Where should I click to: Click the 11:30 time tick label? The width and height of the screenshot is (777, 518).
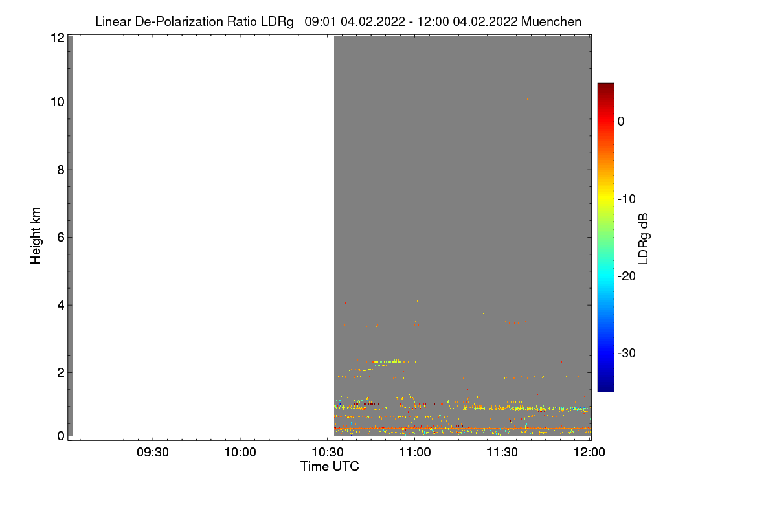coord(502,453)
